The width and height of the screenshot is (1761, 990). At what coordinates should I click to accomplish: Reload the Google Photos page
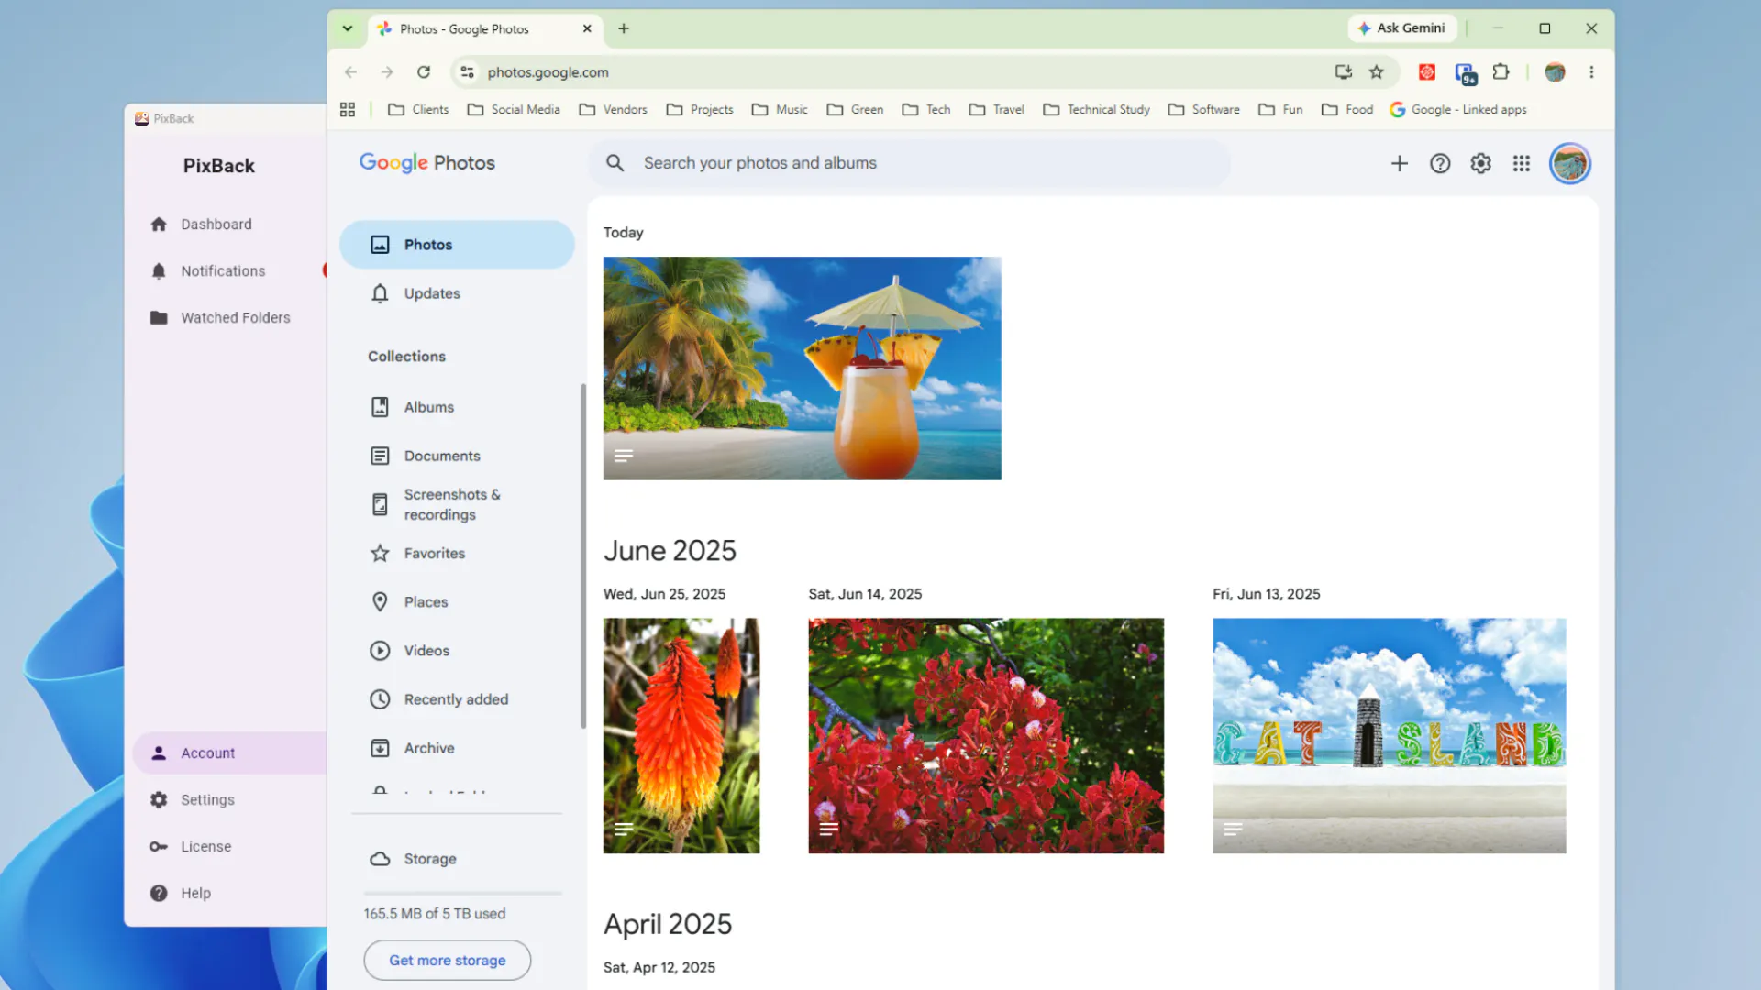(424, 72)
